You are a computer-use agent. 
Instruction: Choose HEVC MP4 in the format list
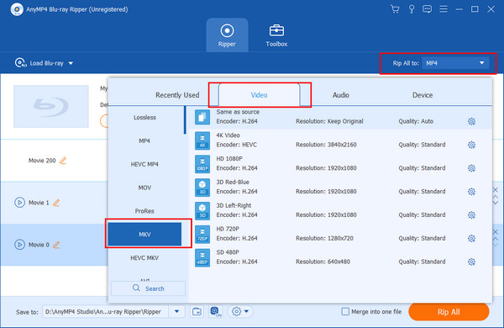click(144, 164)
